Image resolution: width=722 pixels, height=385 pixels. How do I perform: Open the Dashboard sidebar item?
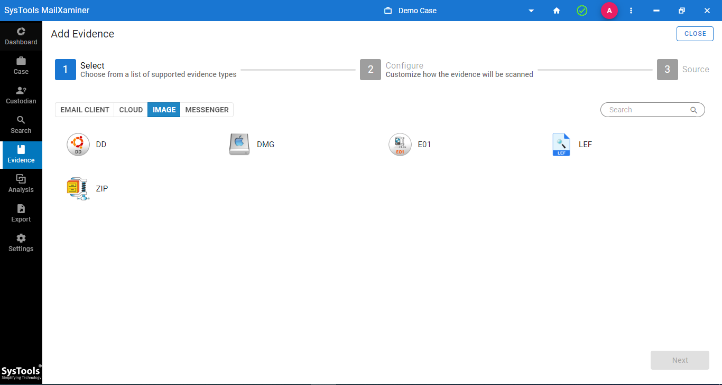[21, 36]
